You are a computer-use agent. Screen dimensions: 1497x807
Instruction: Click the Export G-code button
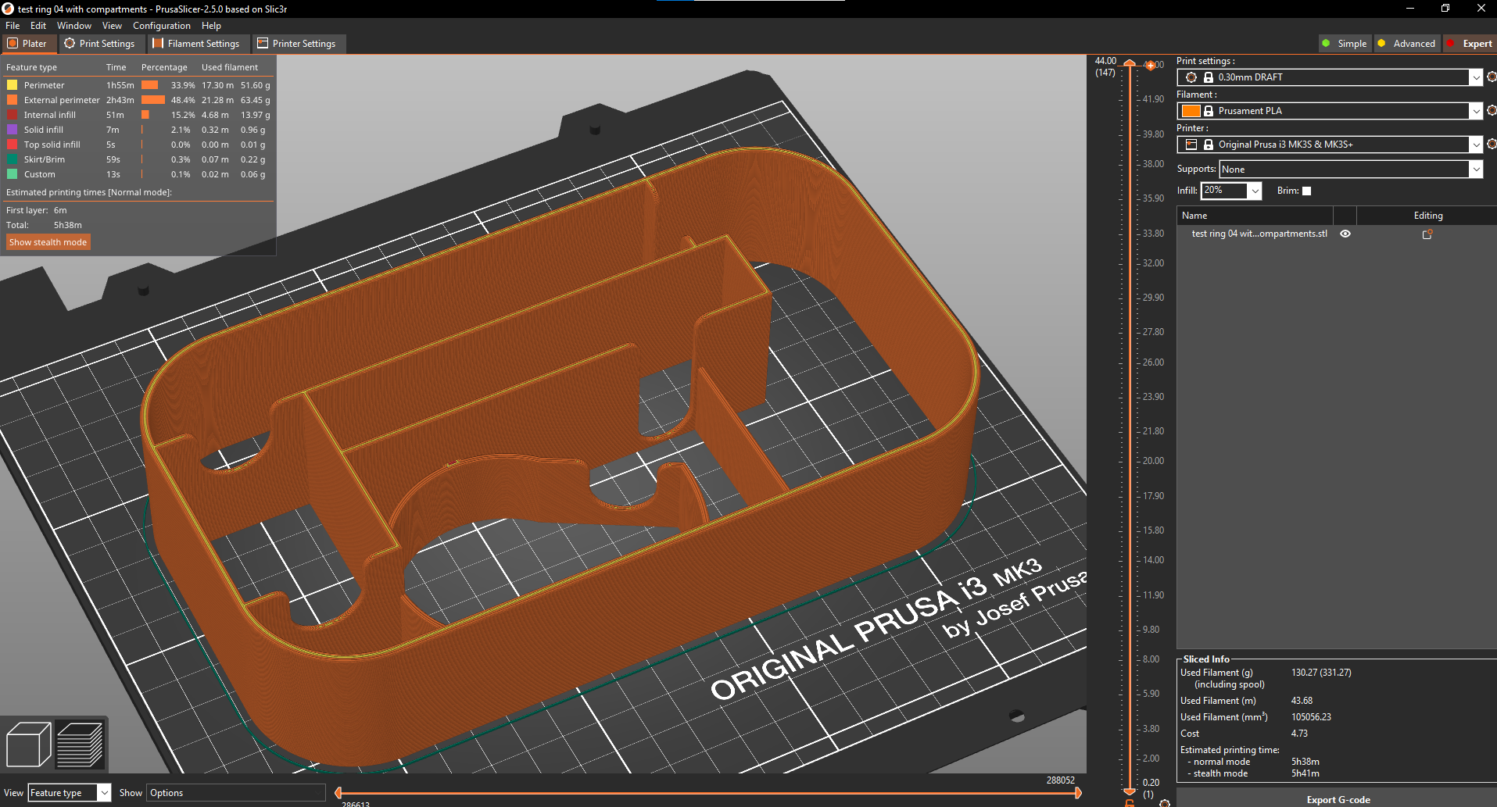click(x=1338, y=799)
